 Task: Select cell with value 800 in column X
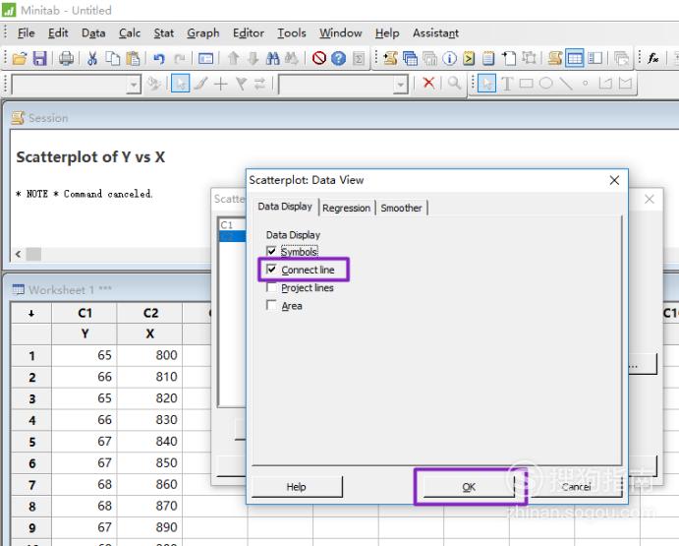(149, 355)
